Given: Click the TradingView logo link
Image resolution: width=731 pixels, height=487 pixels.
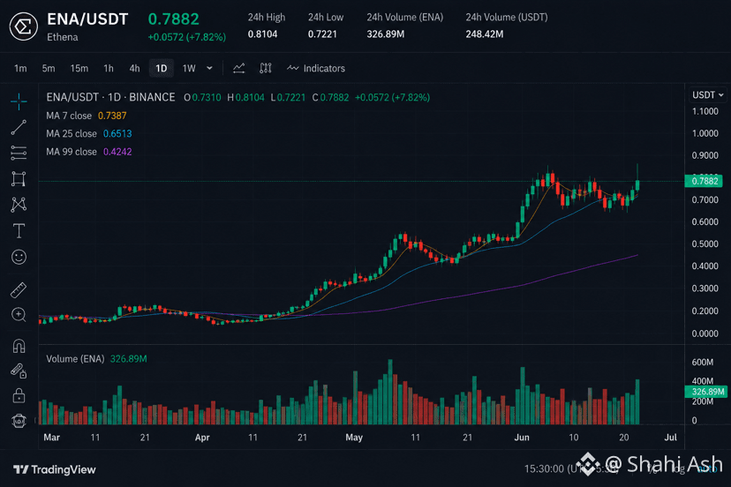Looking at the screenshot, I should pyautogui.click(x=54, y=469).
